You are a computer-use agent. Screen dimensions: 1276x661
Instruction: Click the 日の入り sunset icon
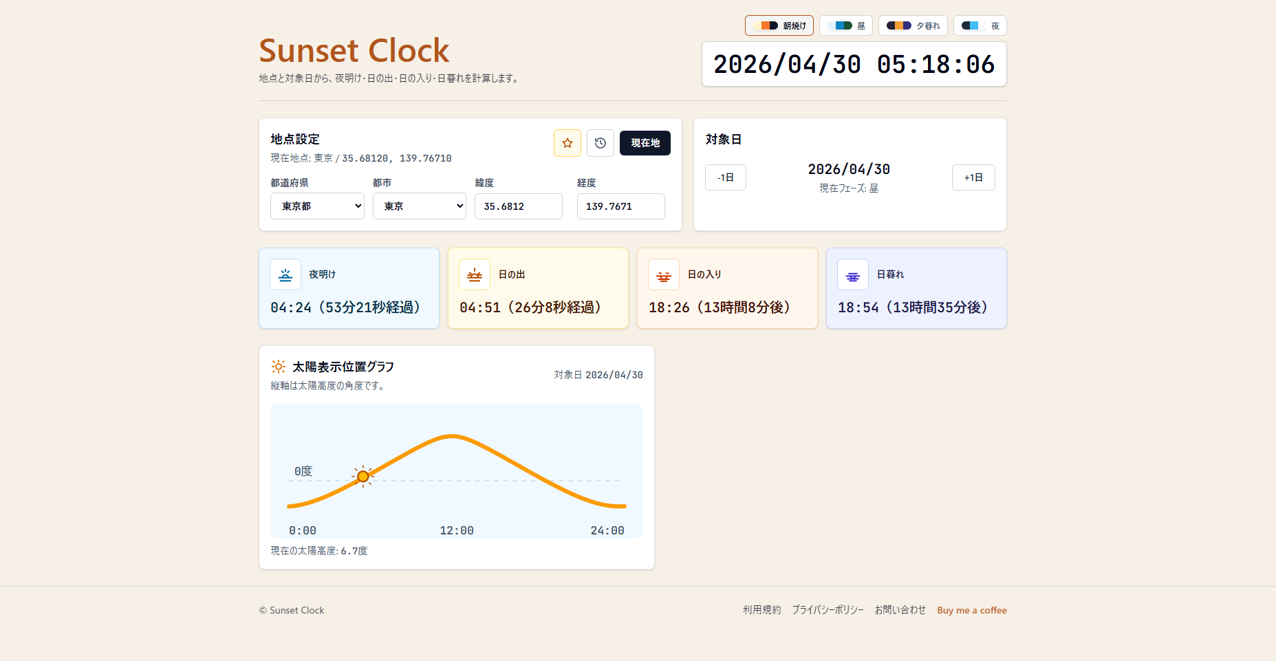pos(663,274)
